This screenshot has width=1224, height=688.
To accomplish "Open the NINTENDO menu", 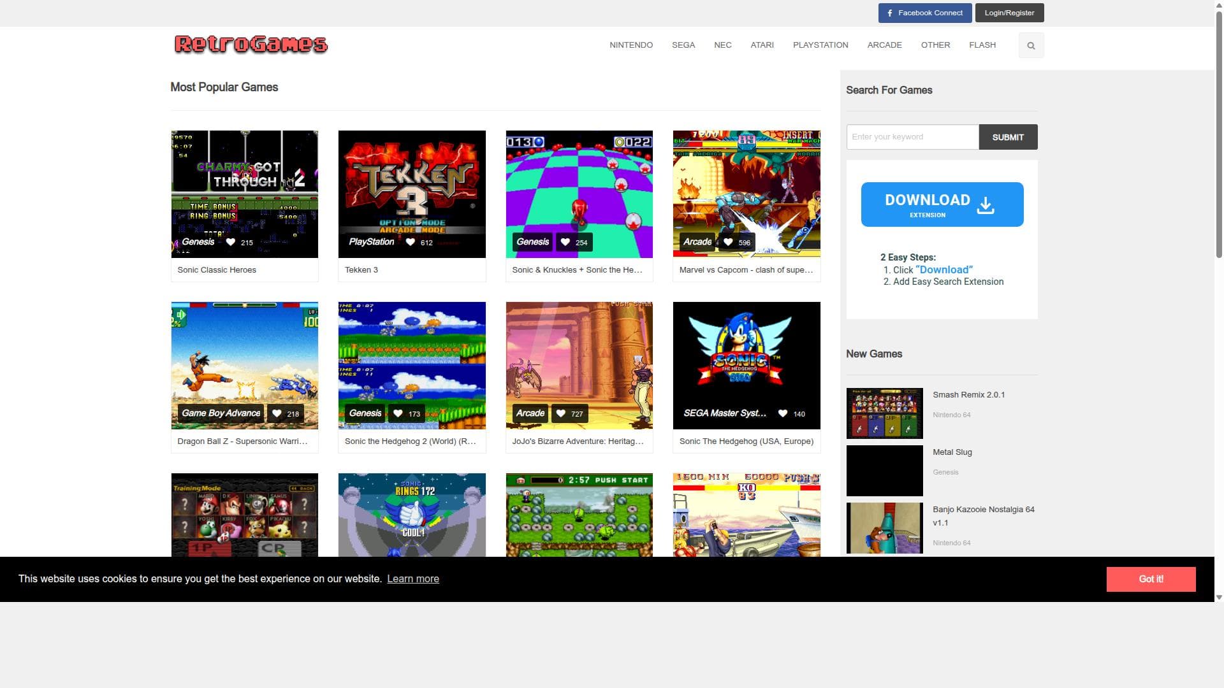I will pyautogui.click(x=630, y=45).
